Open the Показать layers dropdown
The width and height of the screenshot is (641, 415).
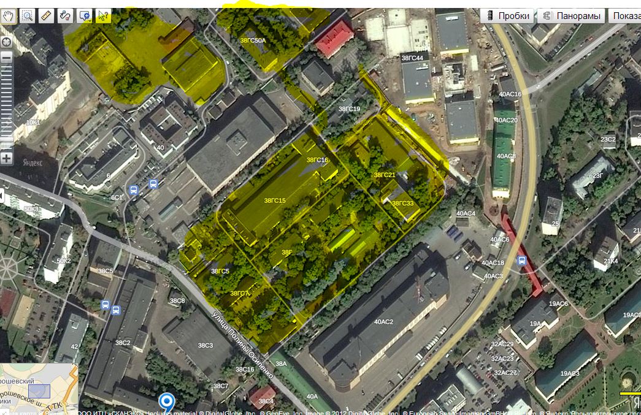click(625, 16)
